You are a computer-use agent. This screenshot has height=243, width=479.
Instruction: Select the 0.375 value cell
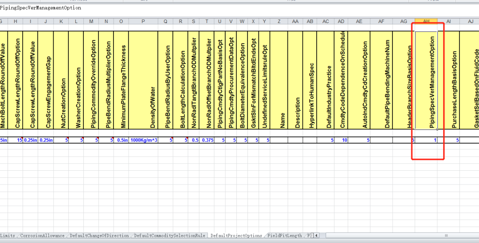pos(207,140)
